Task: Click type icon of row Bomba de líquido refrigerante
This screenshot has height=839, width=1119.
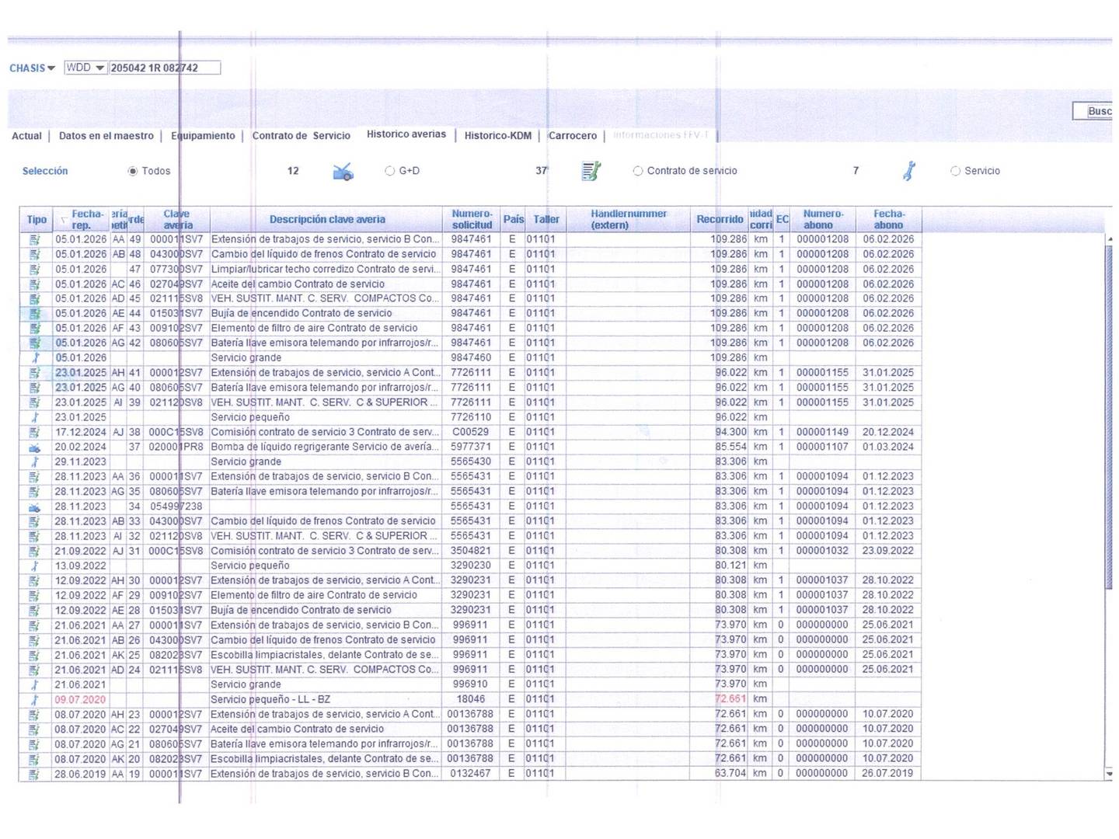Action: point(34,447)
